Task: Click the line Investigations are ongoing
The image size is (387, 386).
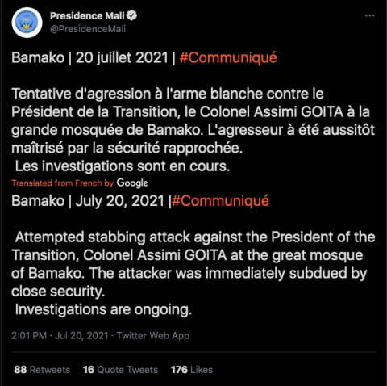Action: click(x=103, y=309)
